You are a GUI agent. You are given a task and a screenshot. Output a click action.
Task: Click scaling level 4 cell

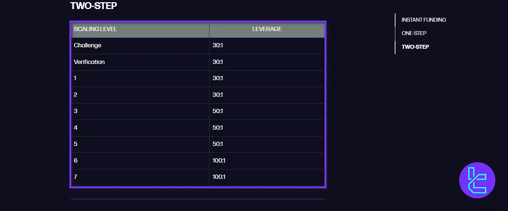point(76,128)
